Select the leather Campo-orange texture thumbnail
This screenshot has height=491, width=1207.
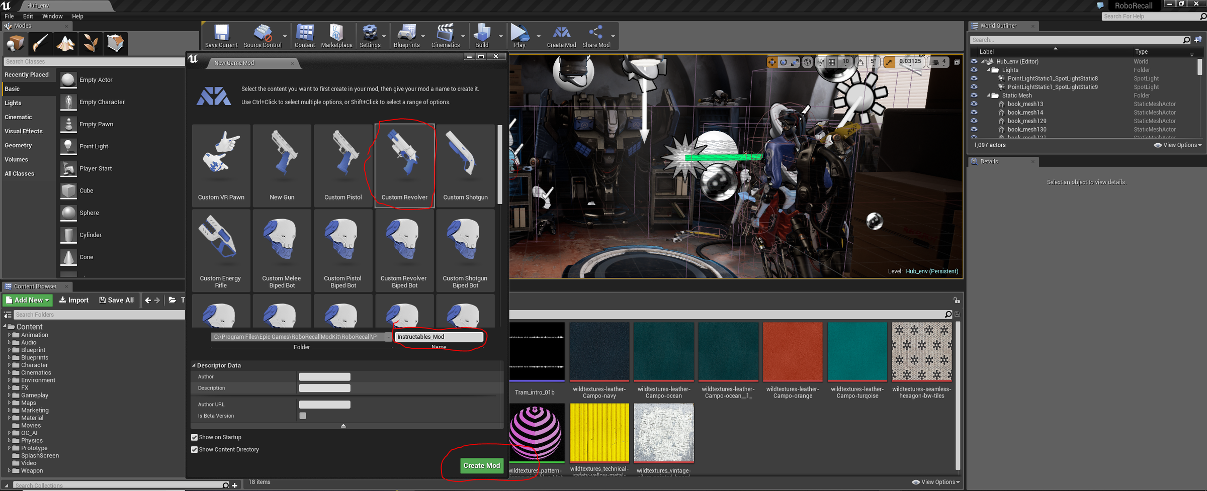coord(792,352)
